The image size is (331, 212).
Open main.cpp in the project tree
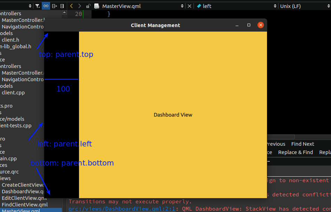point(8,159)
